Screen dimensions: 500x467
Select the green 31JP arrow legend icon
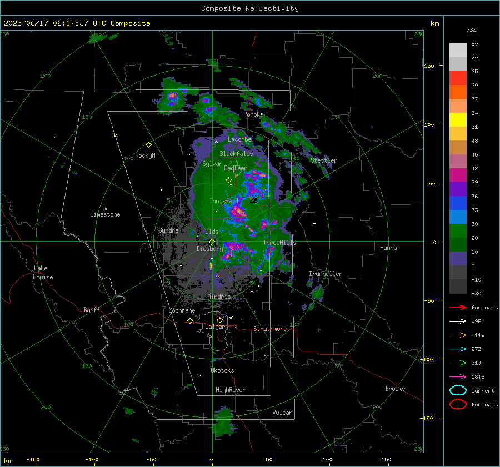tap(458, 363)
